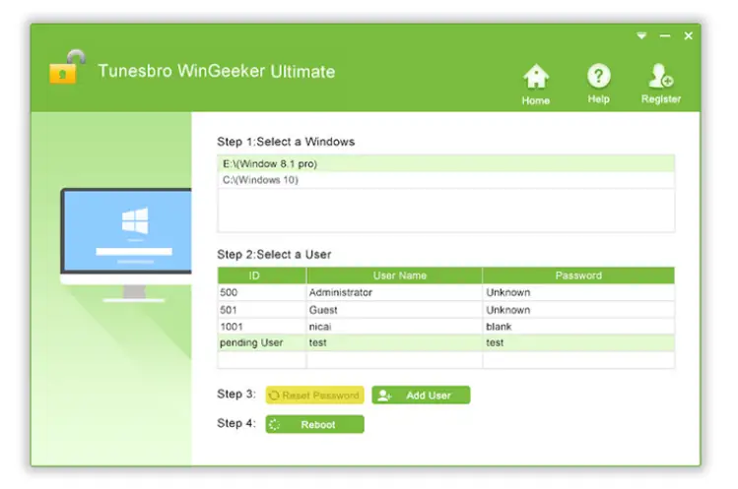Minimize the WinGeeker window
Screen dimensions: 738x489
pyautogui.click(x=664, y=35)
